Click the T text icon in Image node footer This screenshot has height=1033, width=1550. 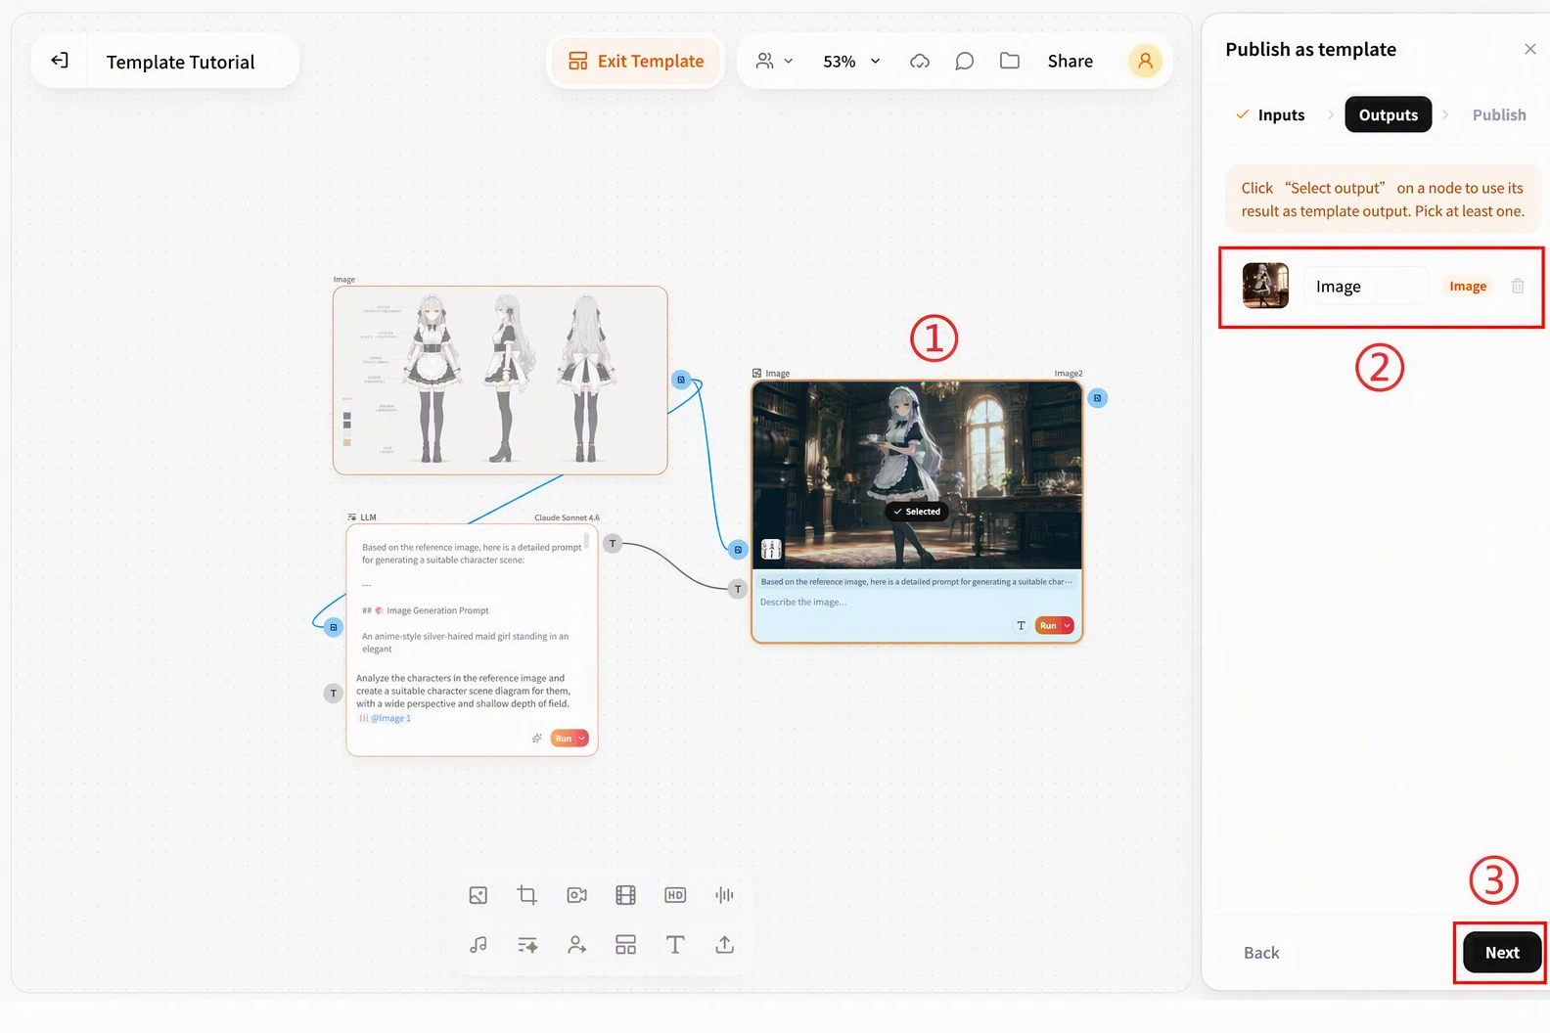point(1021,625)
